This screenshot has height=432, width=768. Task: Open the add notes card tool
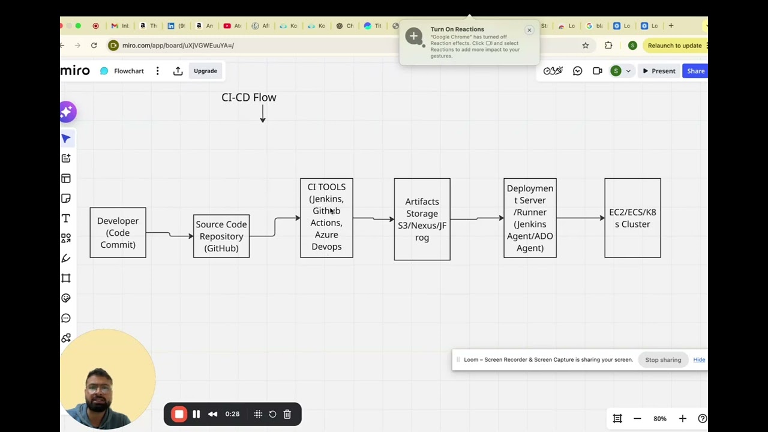[66, 158]
